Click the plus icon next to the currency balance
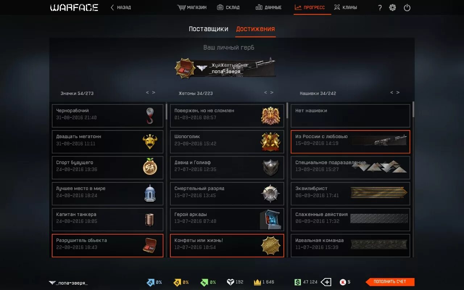The height and width of the screenshot is (290, 464). pyautogui.click(x=326, y=282)
